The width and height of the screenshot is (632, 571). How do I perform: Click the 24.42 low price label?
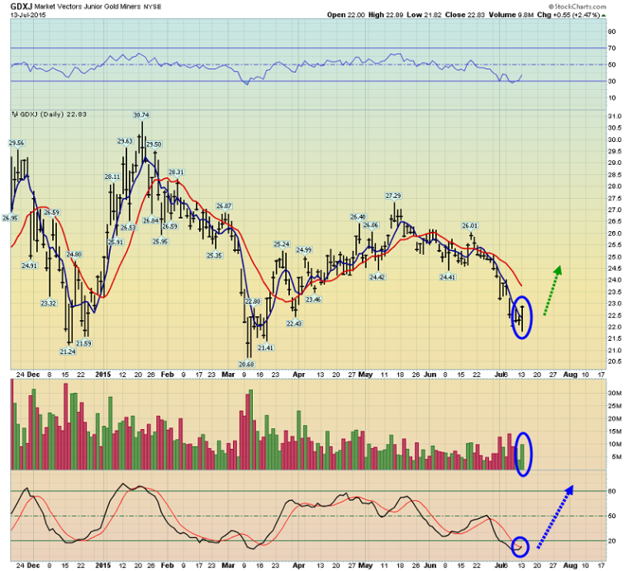click(378, 277)
